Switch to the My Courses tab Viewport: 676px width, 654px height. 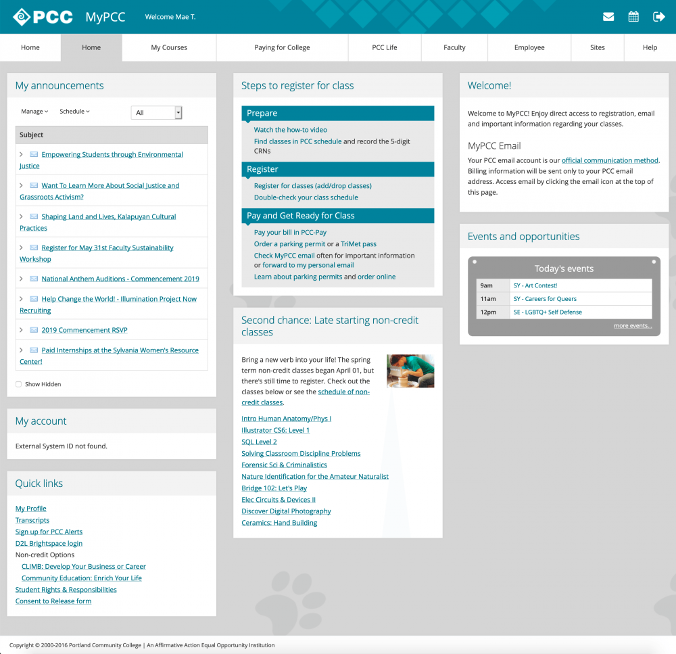pyautogui.click(x=169, y=47)
